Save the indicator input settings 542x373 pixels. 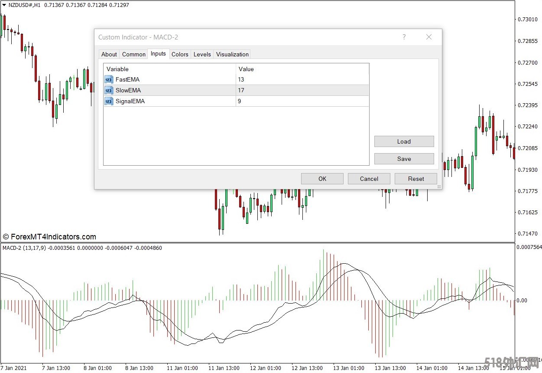point(404,159)
